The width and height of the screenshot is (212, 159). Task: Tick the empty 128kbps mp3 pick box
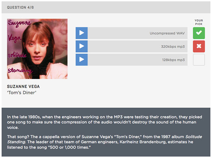199,60
